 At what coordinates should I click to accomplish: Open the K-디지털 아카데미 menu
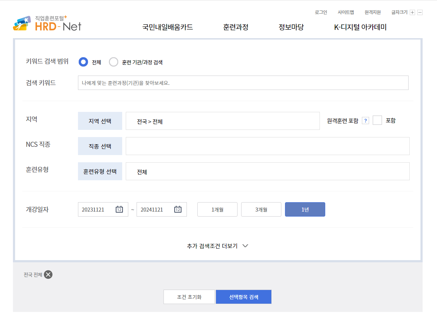click(x=360, y=27)
